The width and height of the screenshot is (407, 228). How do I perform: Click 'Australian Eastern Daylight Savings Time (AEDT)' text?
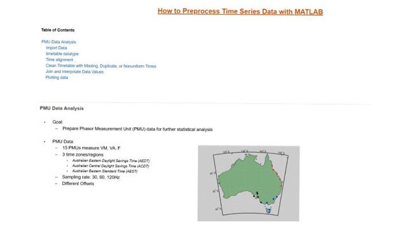111,160
